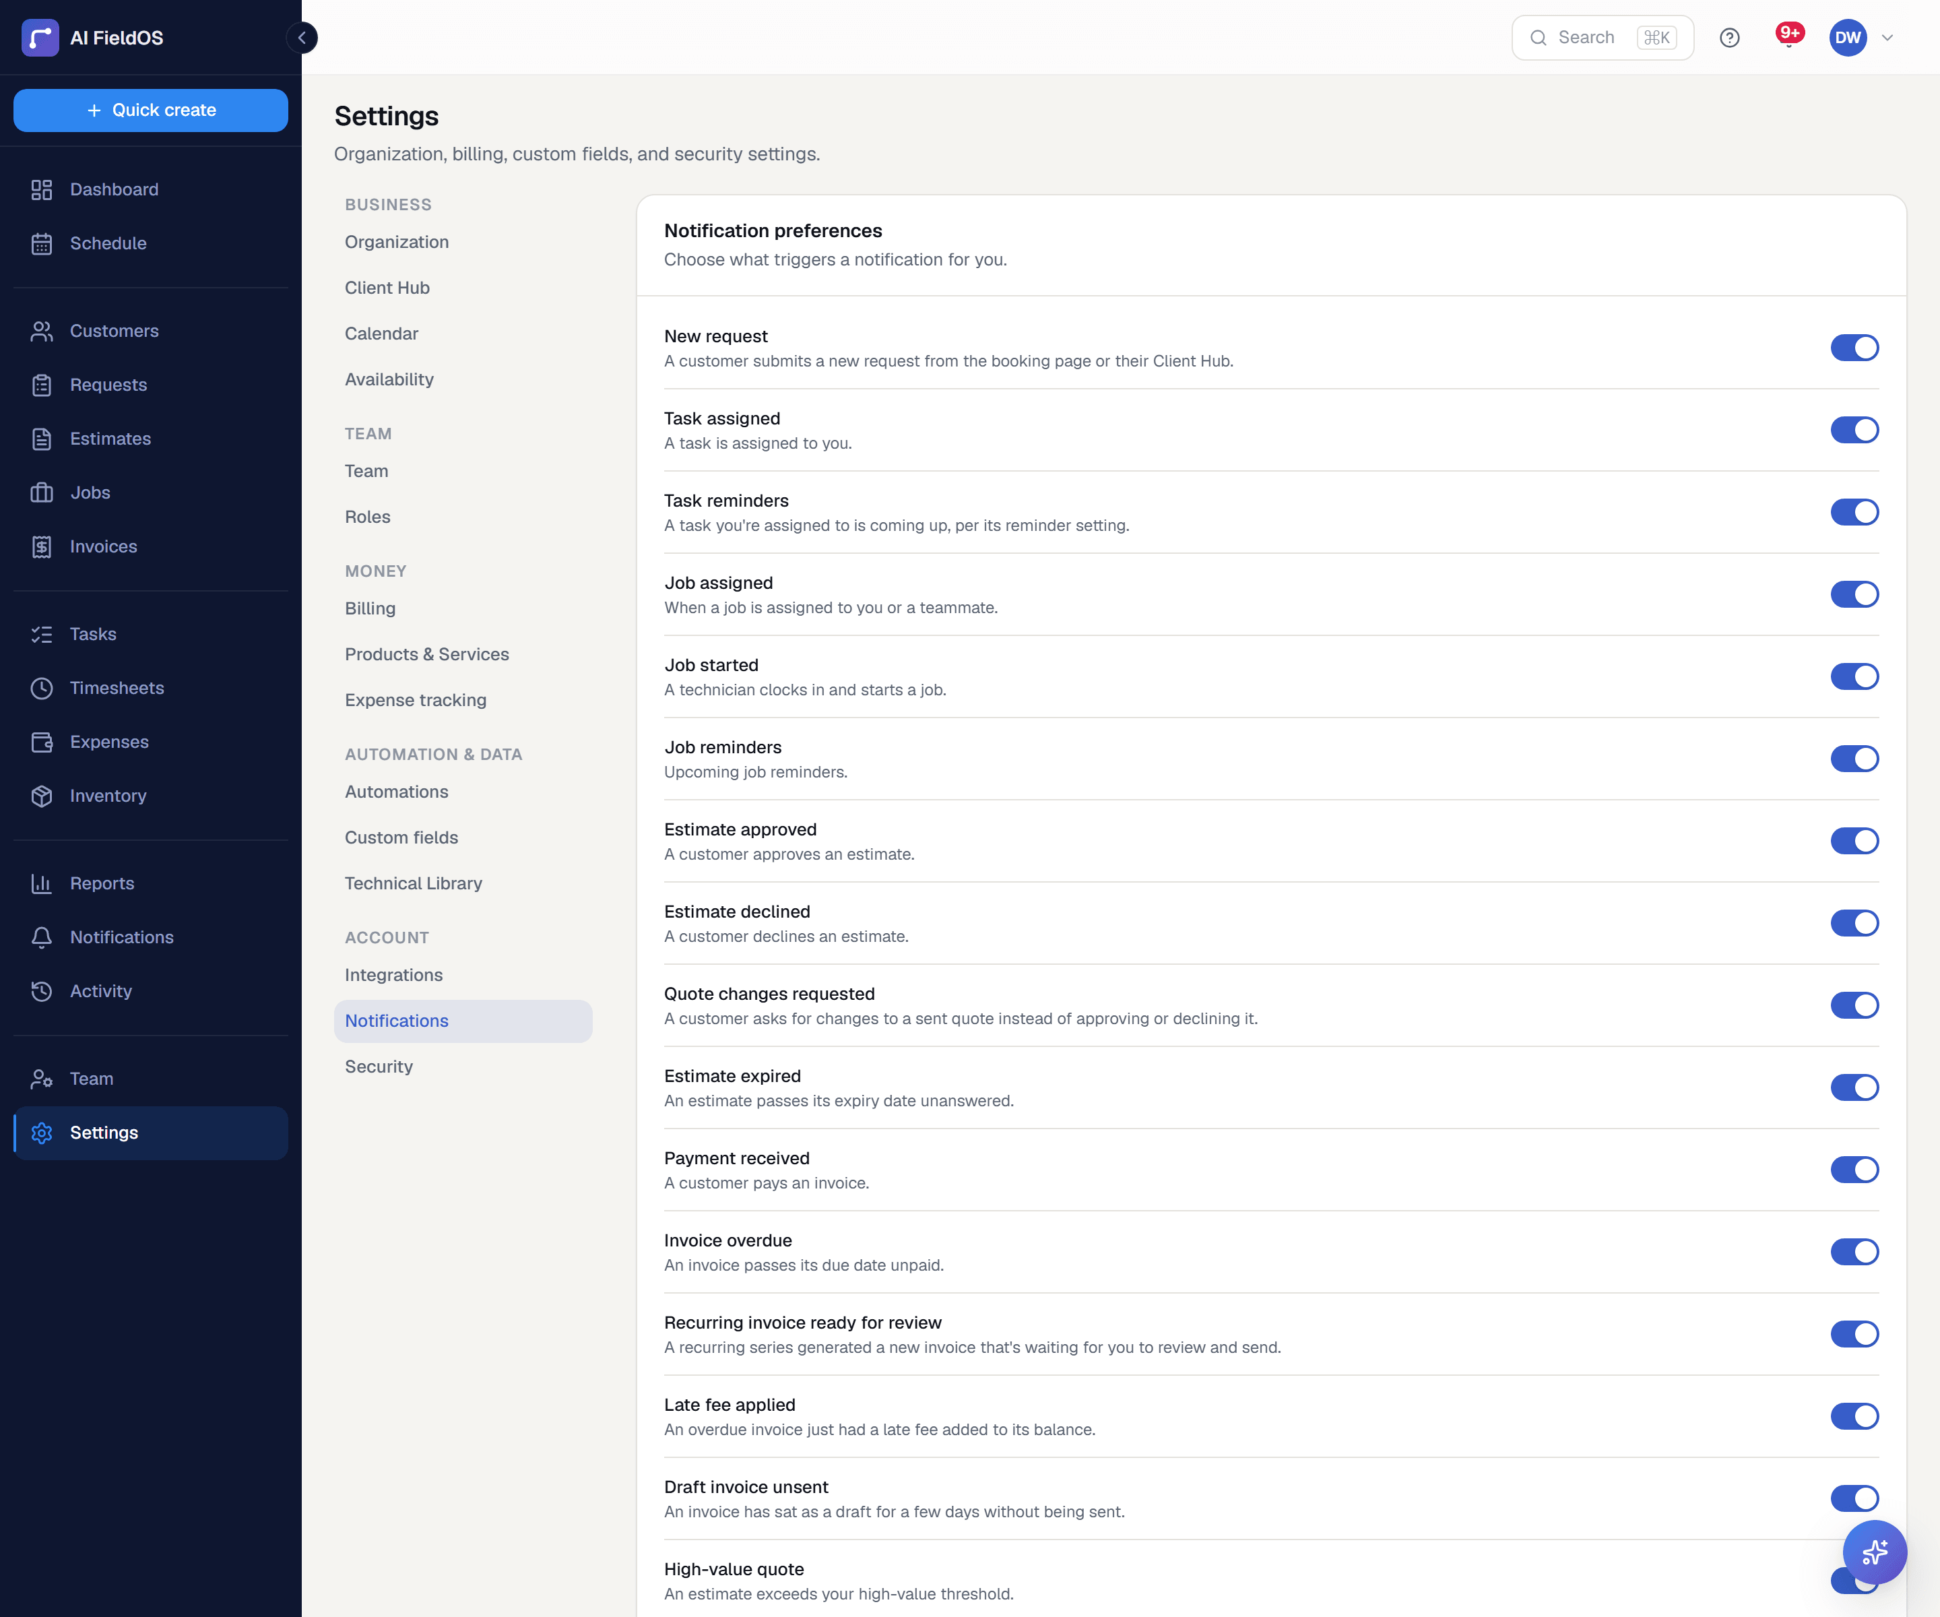
Task: Open Technical Library settings
Action: point(463,883)
